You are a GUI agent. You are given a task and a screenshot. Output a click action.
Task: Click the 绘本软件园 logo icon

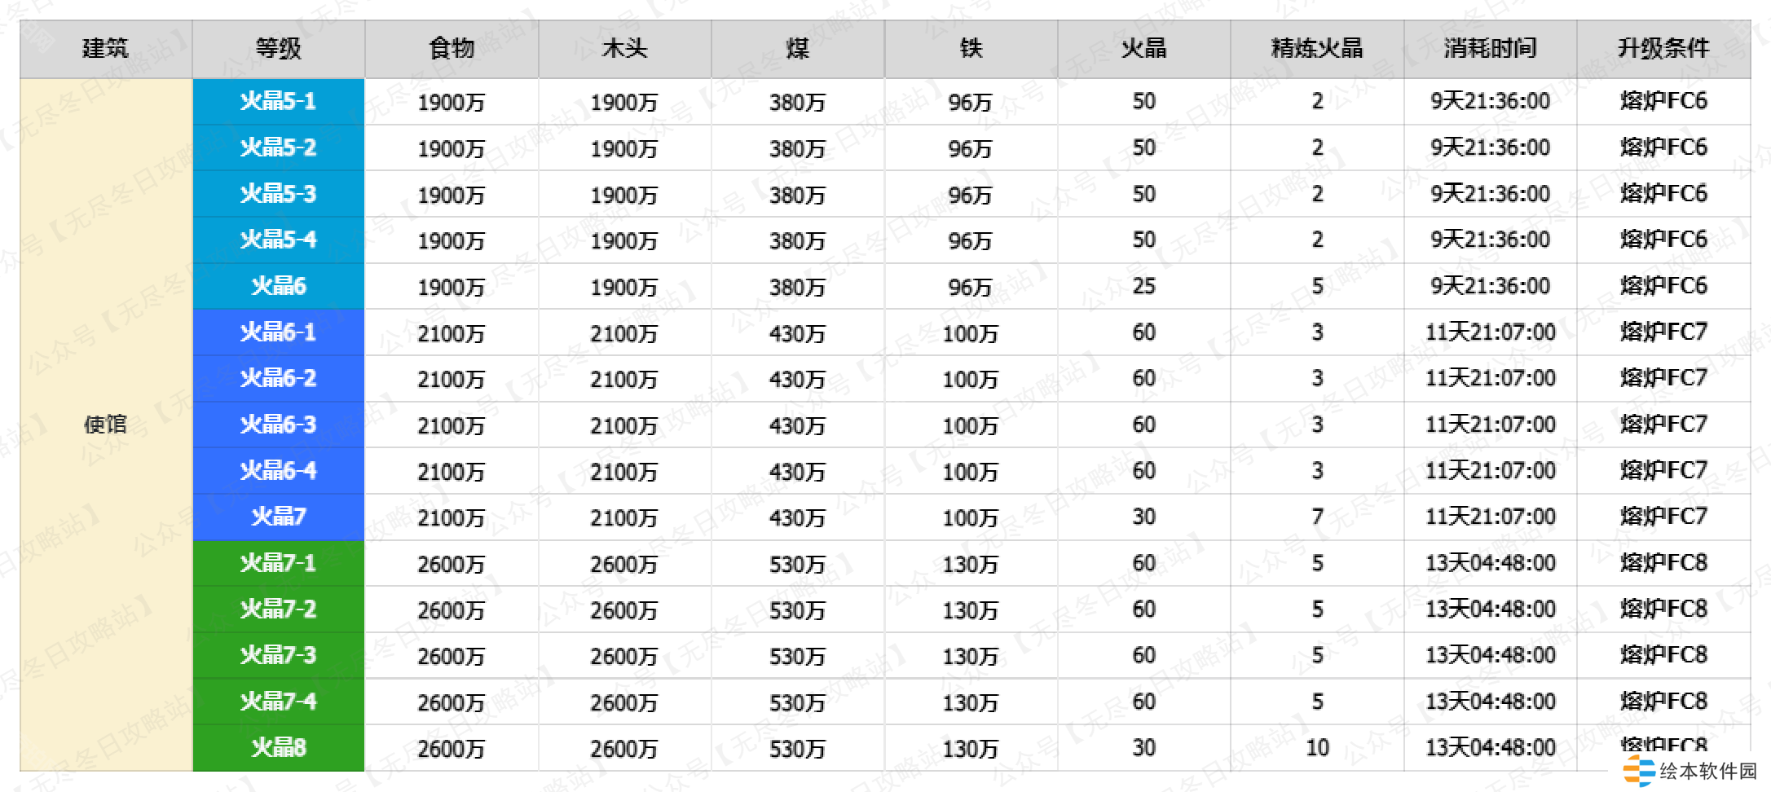[1638, 771]
